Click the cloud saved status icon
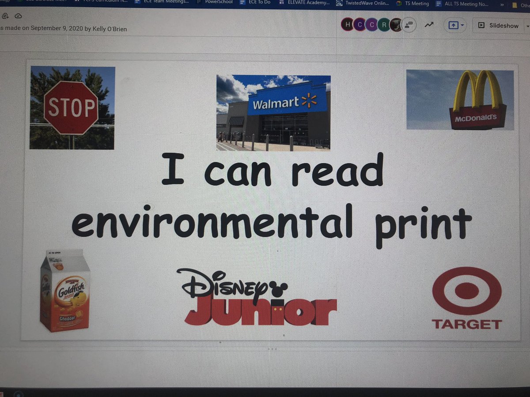 click(x=18, y=15)
